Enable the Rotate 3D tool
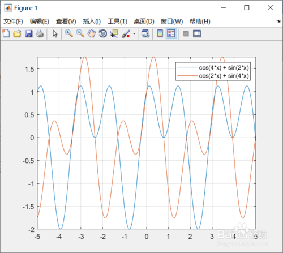The image size is (283, 253). (x=103, y=34)
